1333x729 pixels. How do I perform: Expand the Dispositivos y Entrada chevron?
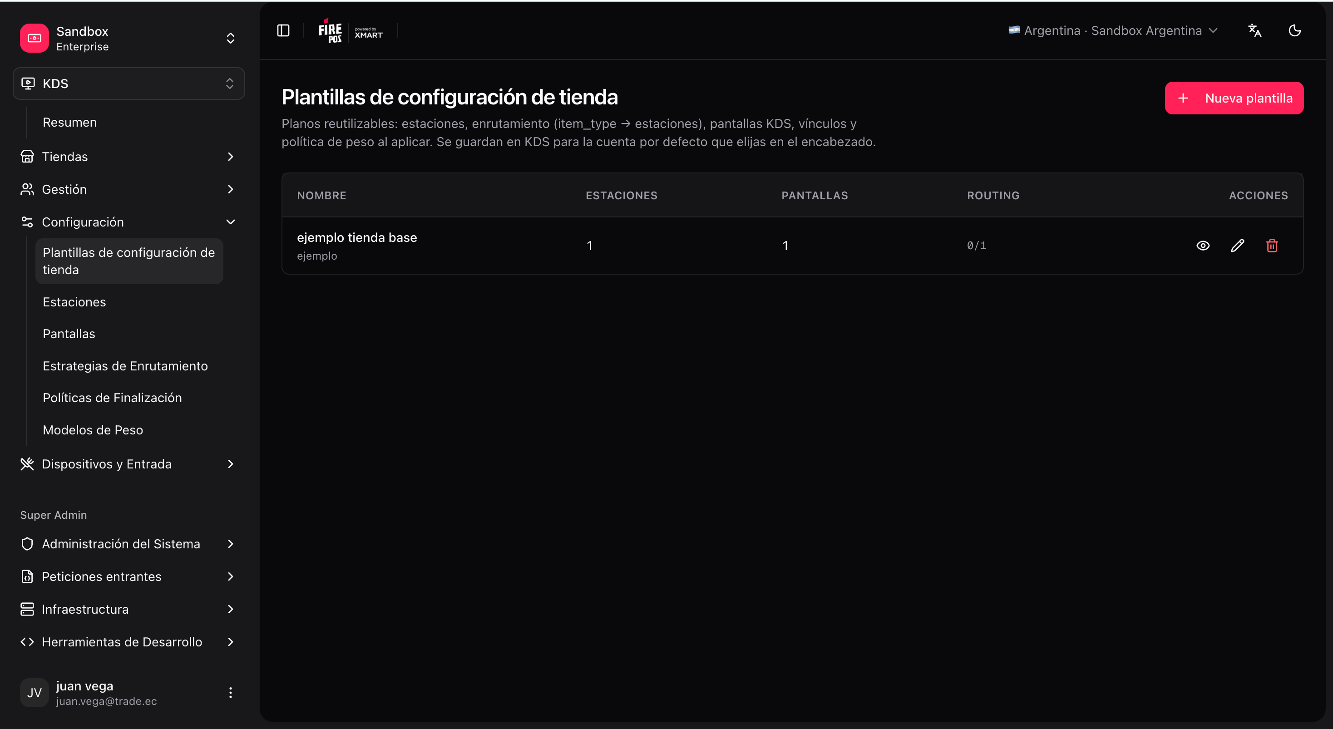(230, 464)
